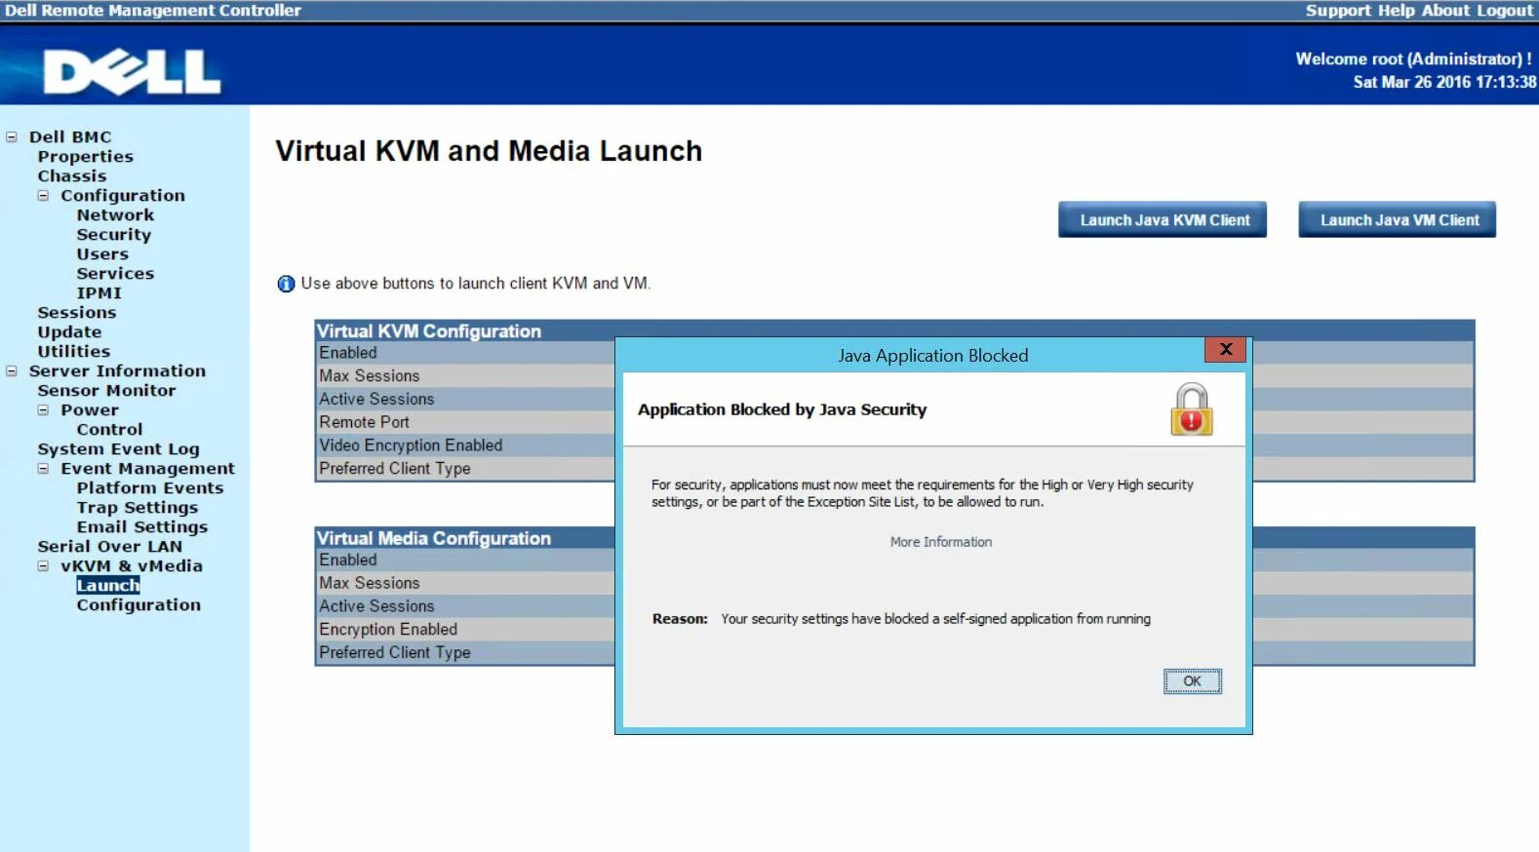The image size is (1539, 852).
Task: Launch the Java VM Client
Action: pyautogui.click(x=1397, y=219)
